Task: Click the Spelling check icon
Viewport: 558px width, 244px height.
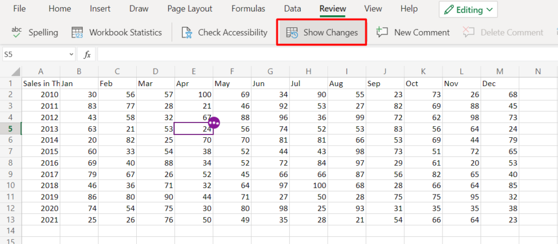Action: [17, 32]
